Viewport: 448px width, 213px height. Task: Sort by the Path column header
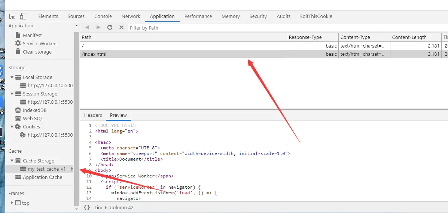pyautogui.click(x=183, y=37)
